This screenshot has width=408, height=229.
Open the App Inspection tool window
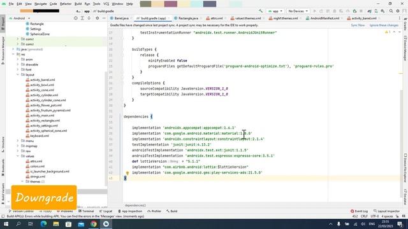coord(130,211)
